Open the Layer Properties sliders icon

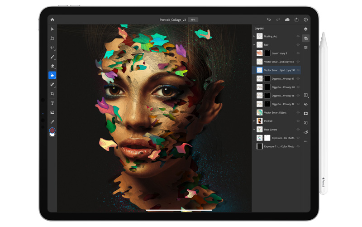pyautogui.click(x=306, y=48)
